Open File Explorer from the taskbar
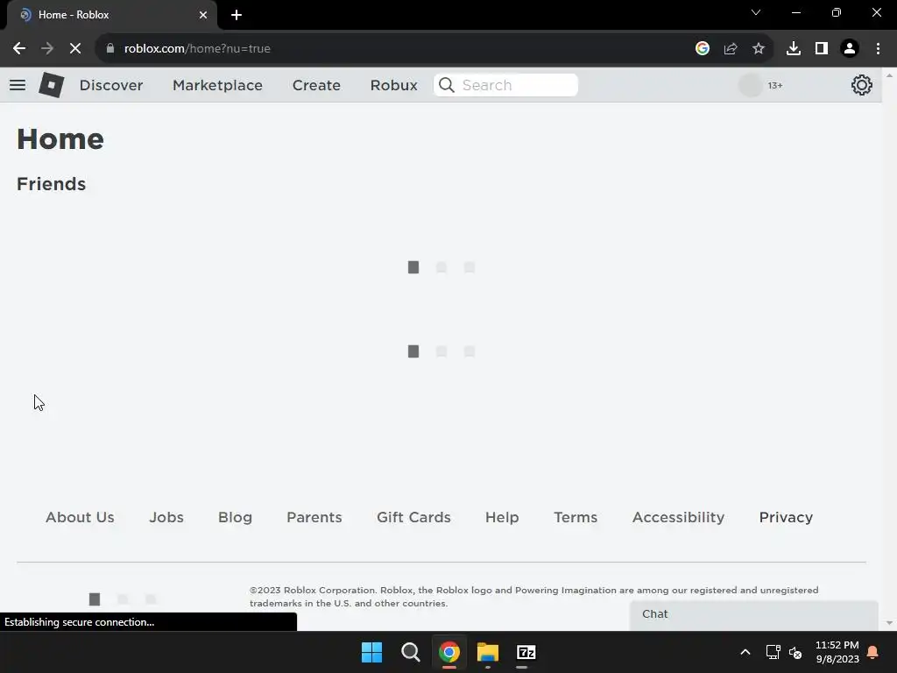This screenshot has height=673, width=897. (x=488, y=652)
